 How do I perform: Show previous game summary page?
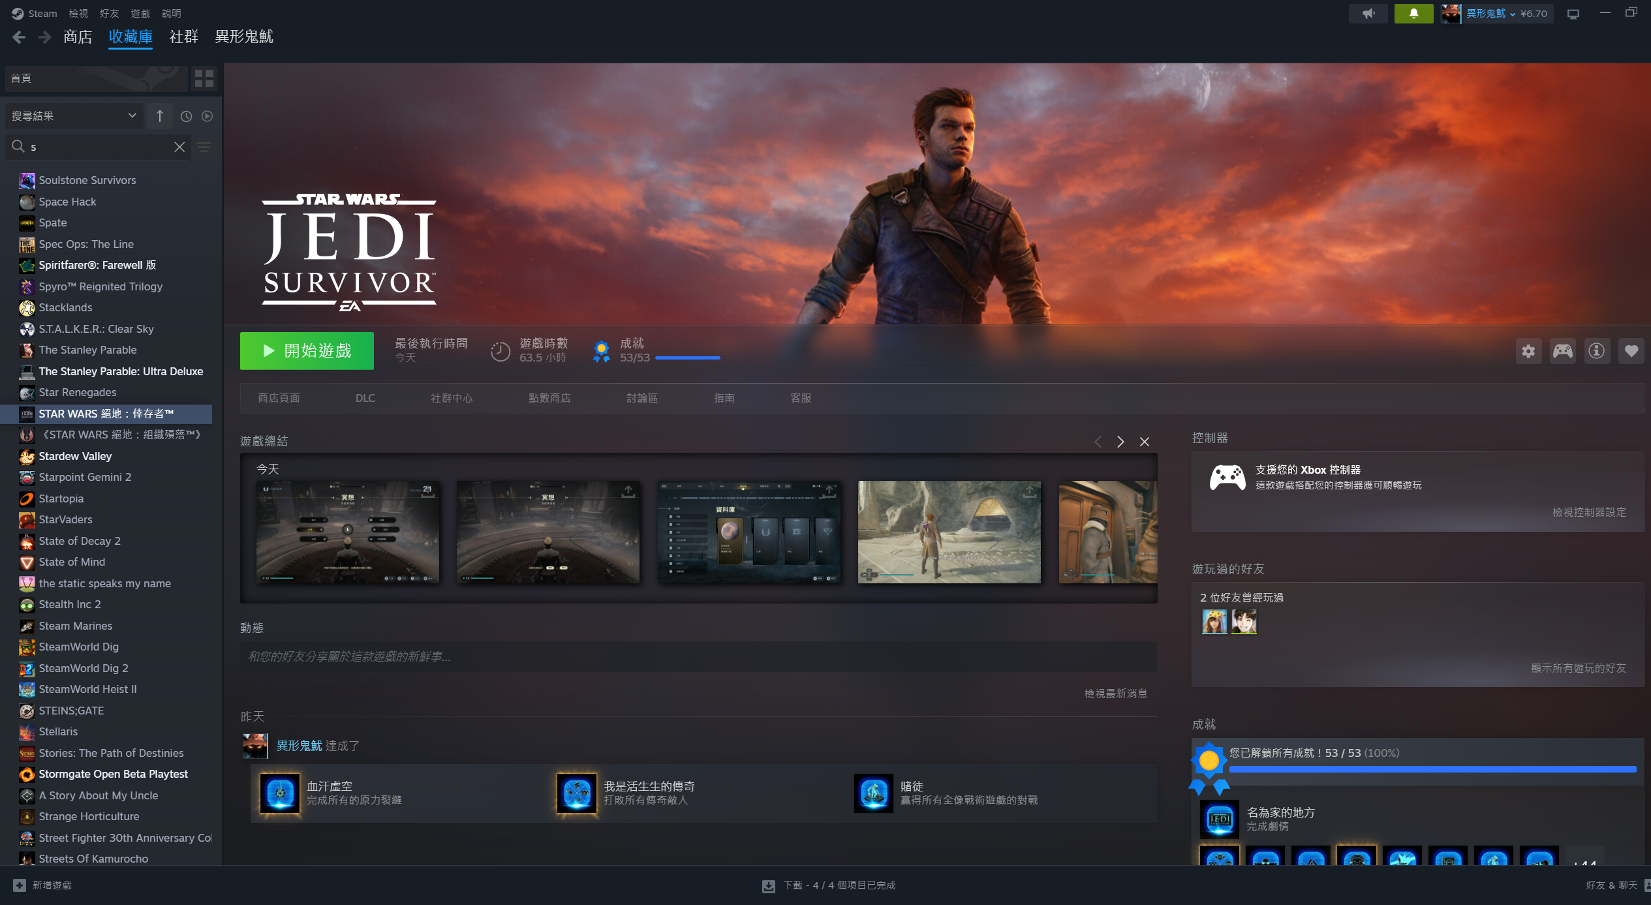pos(1098,442)
